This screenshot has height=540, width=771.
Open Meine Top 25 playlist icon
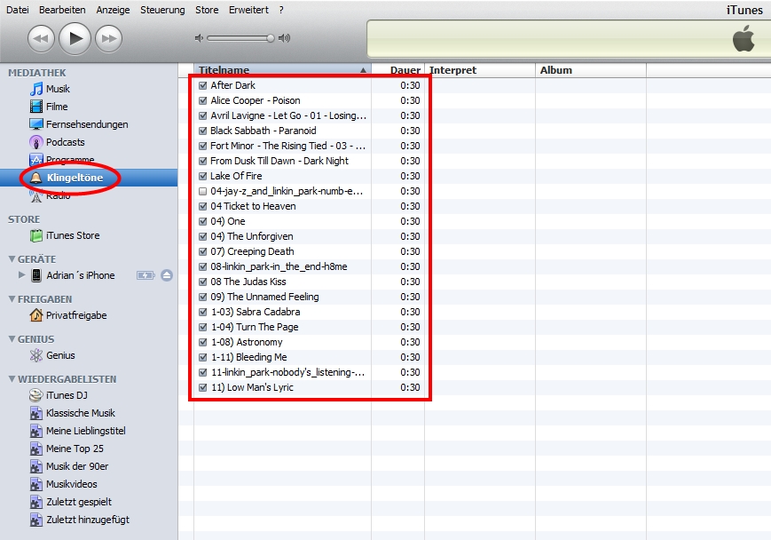35,449
